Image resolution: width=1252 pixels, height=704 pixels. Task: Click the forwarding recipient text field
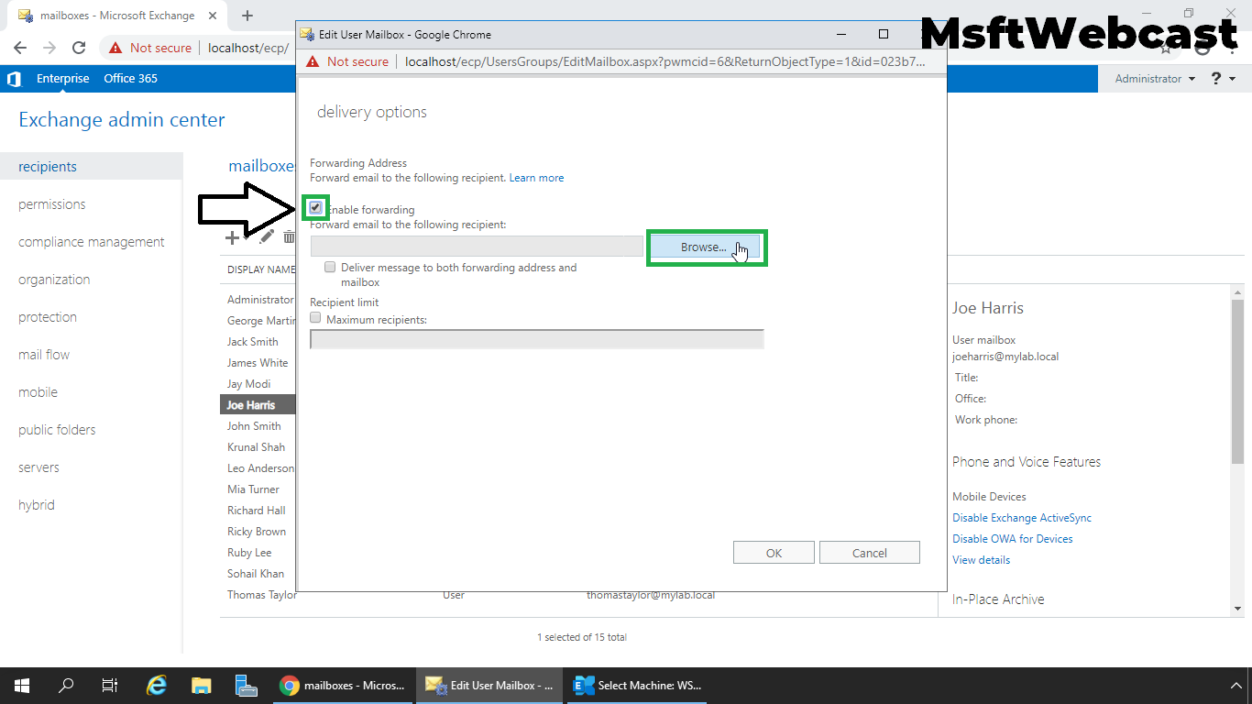coord(477,246)
